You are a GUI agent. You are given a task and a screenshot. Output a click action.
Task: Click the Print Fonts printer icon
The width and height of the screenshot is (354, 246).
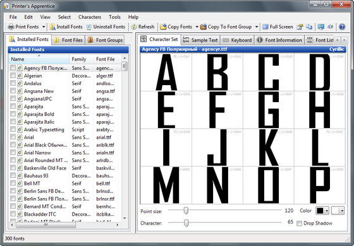(x=11, y=26)
